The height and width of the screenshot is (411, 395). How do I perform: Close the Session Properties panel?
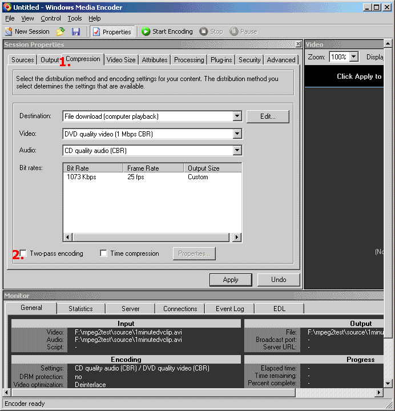click(299, 44)
